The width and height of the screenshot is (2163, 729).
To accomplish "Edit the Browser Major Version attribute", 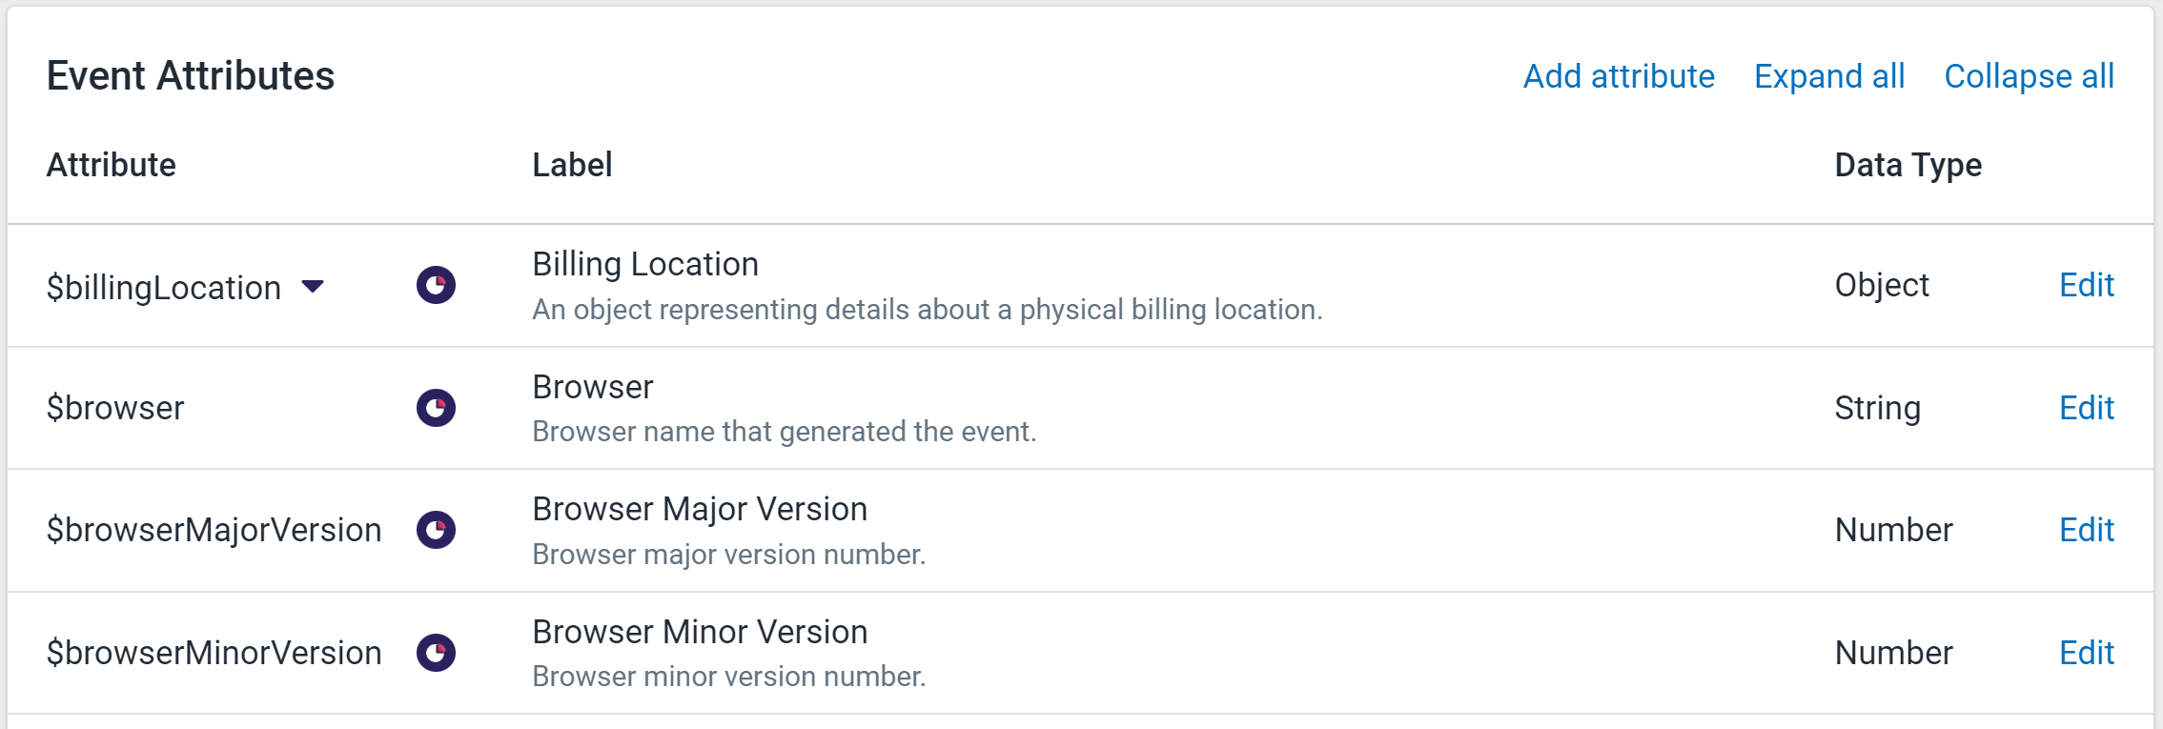I will pyautogui.click(x=2087, y=530).
